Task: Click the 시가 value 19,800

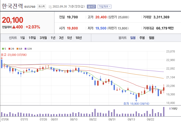Action: point(72,28)
